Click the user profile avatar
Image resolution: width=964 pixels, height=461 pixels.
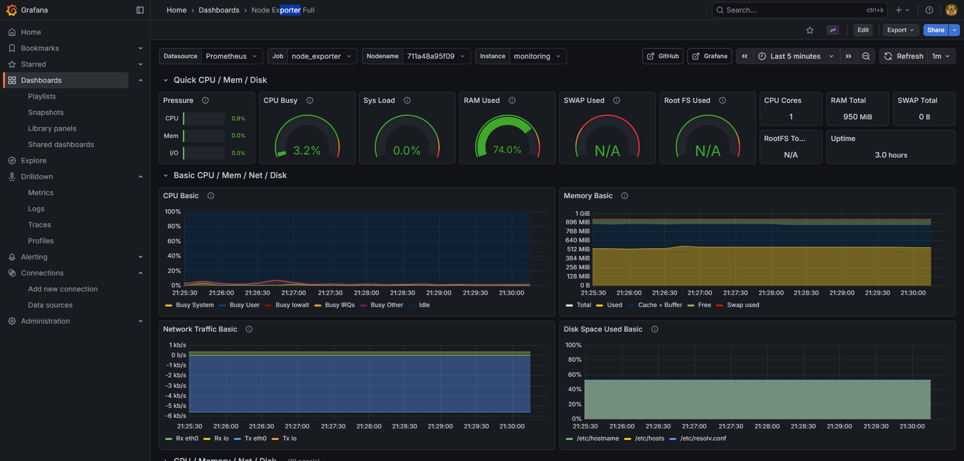[x=951, y=10]
